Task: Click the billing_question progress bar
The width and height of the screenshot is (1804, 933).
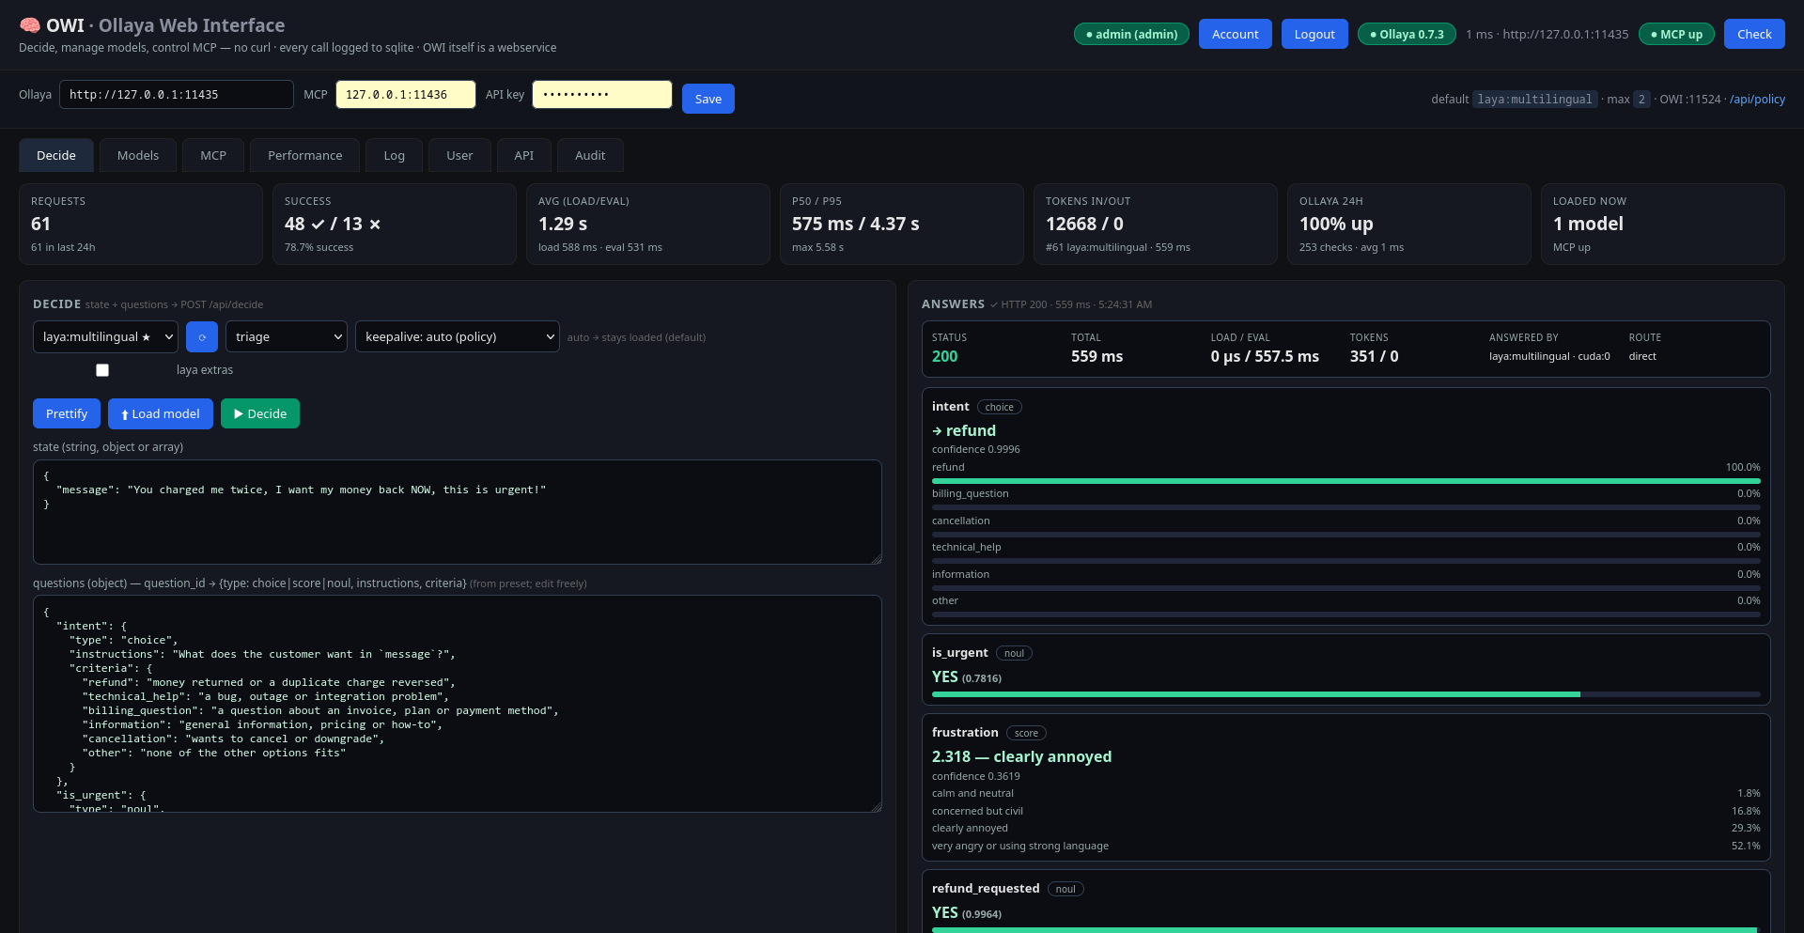Action: 1345,507
